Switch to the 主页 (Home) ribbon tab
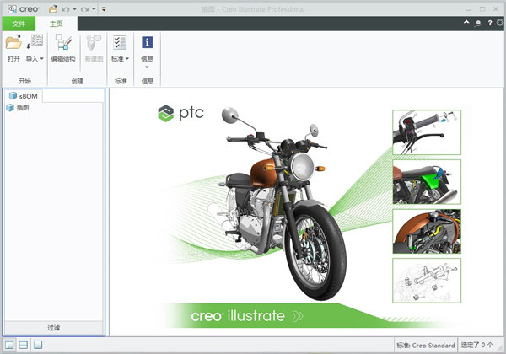Screen dimensions: 506x354 [x=57, y=24]
